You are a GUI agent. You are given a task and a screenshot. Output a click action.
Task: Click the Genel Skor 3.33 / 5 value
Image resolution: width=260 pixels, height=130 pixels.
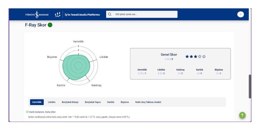169,59
